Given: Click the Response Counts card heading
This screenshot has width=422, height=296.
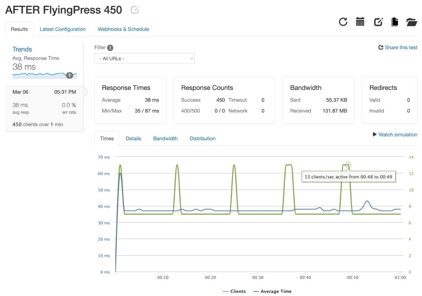Looking at the screenshot, I should (207, 88).
